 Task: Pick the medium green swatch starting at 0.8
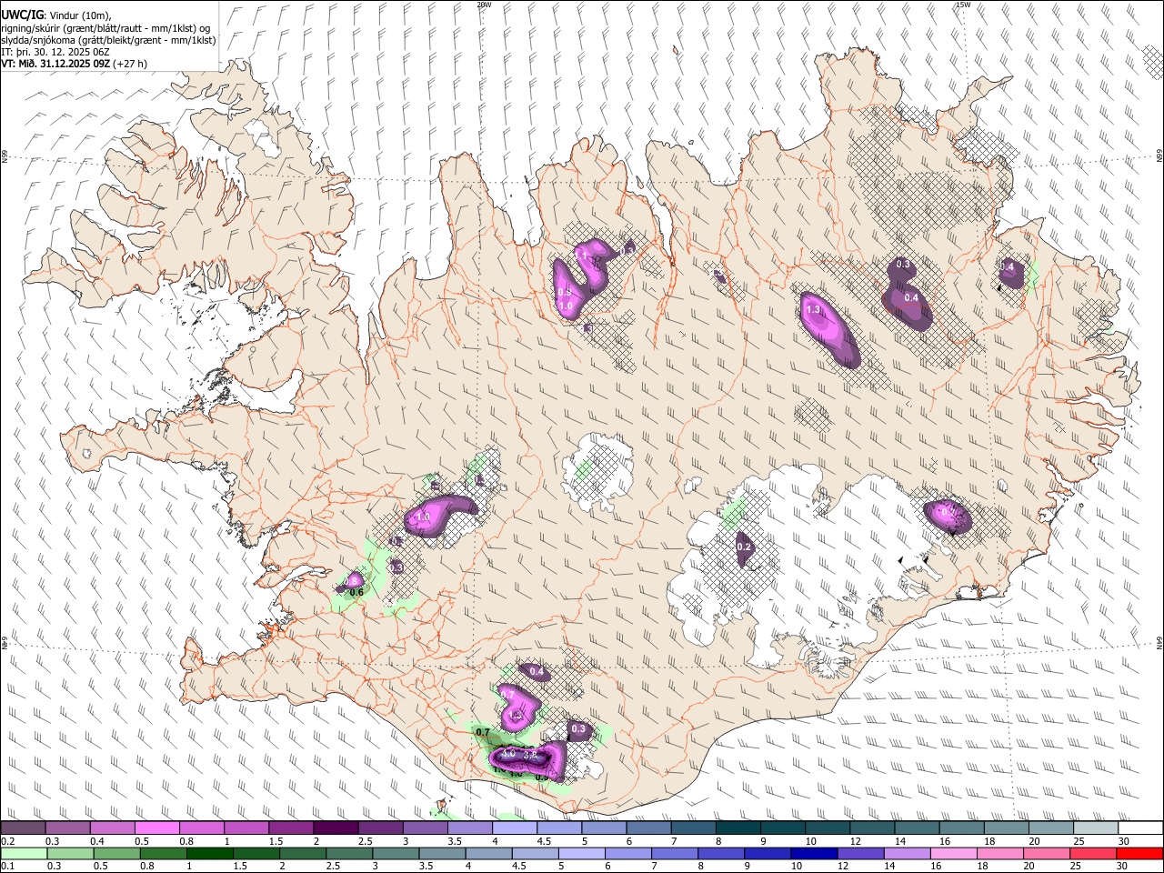(x=163, y=853)
